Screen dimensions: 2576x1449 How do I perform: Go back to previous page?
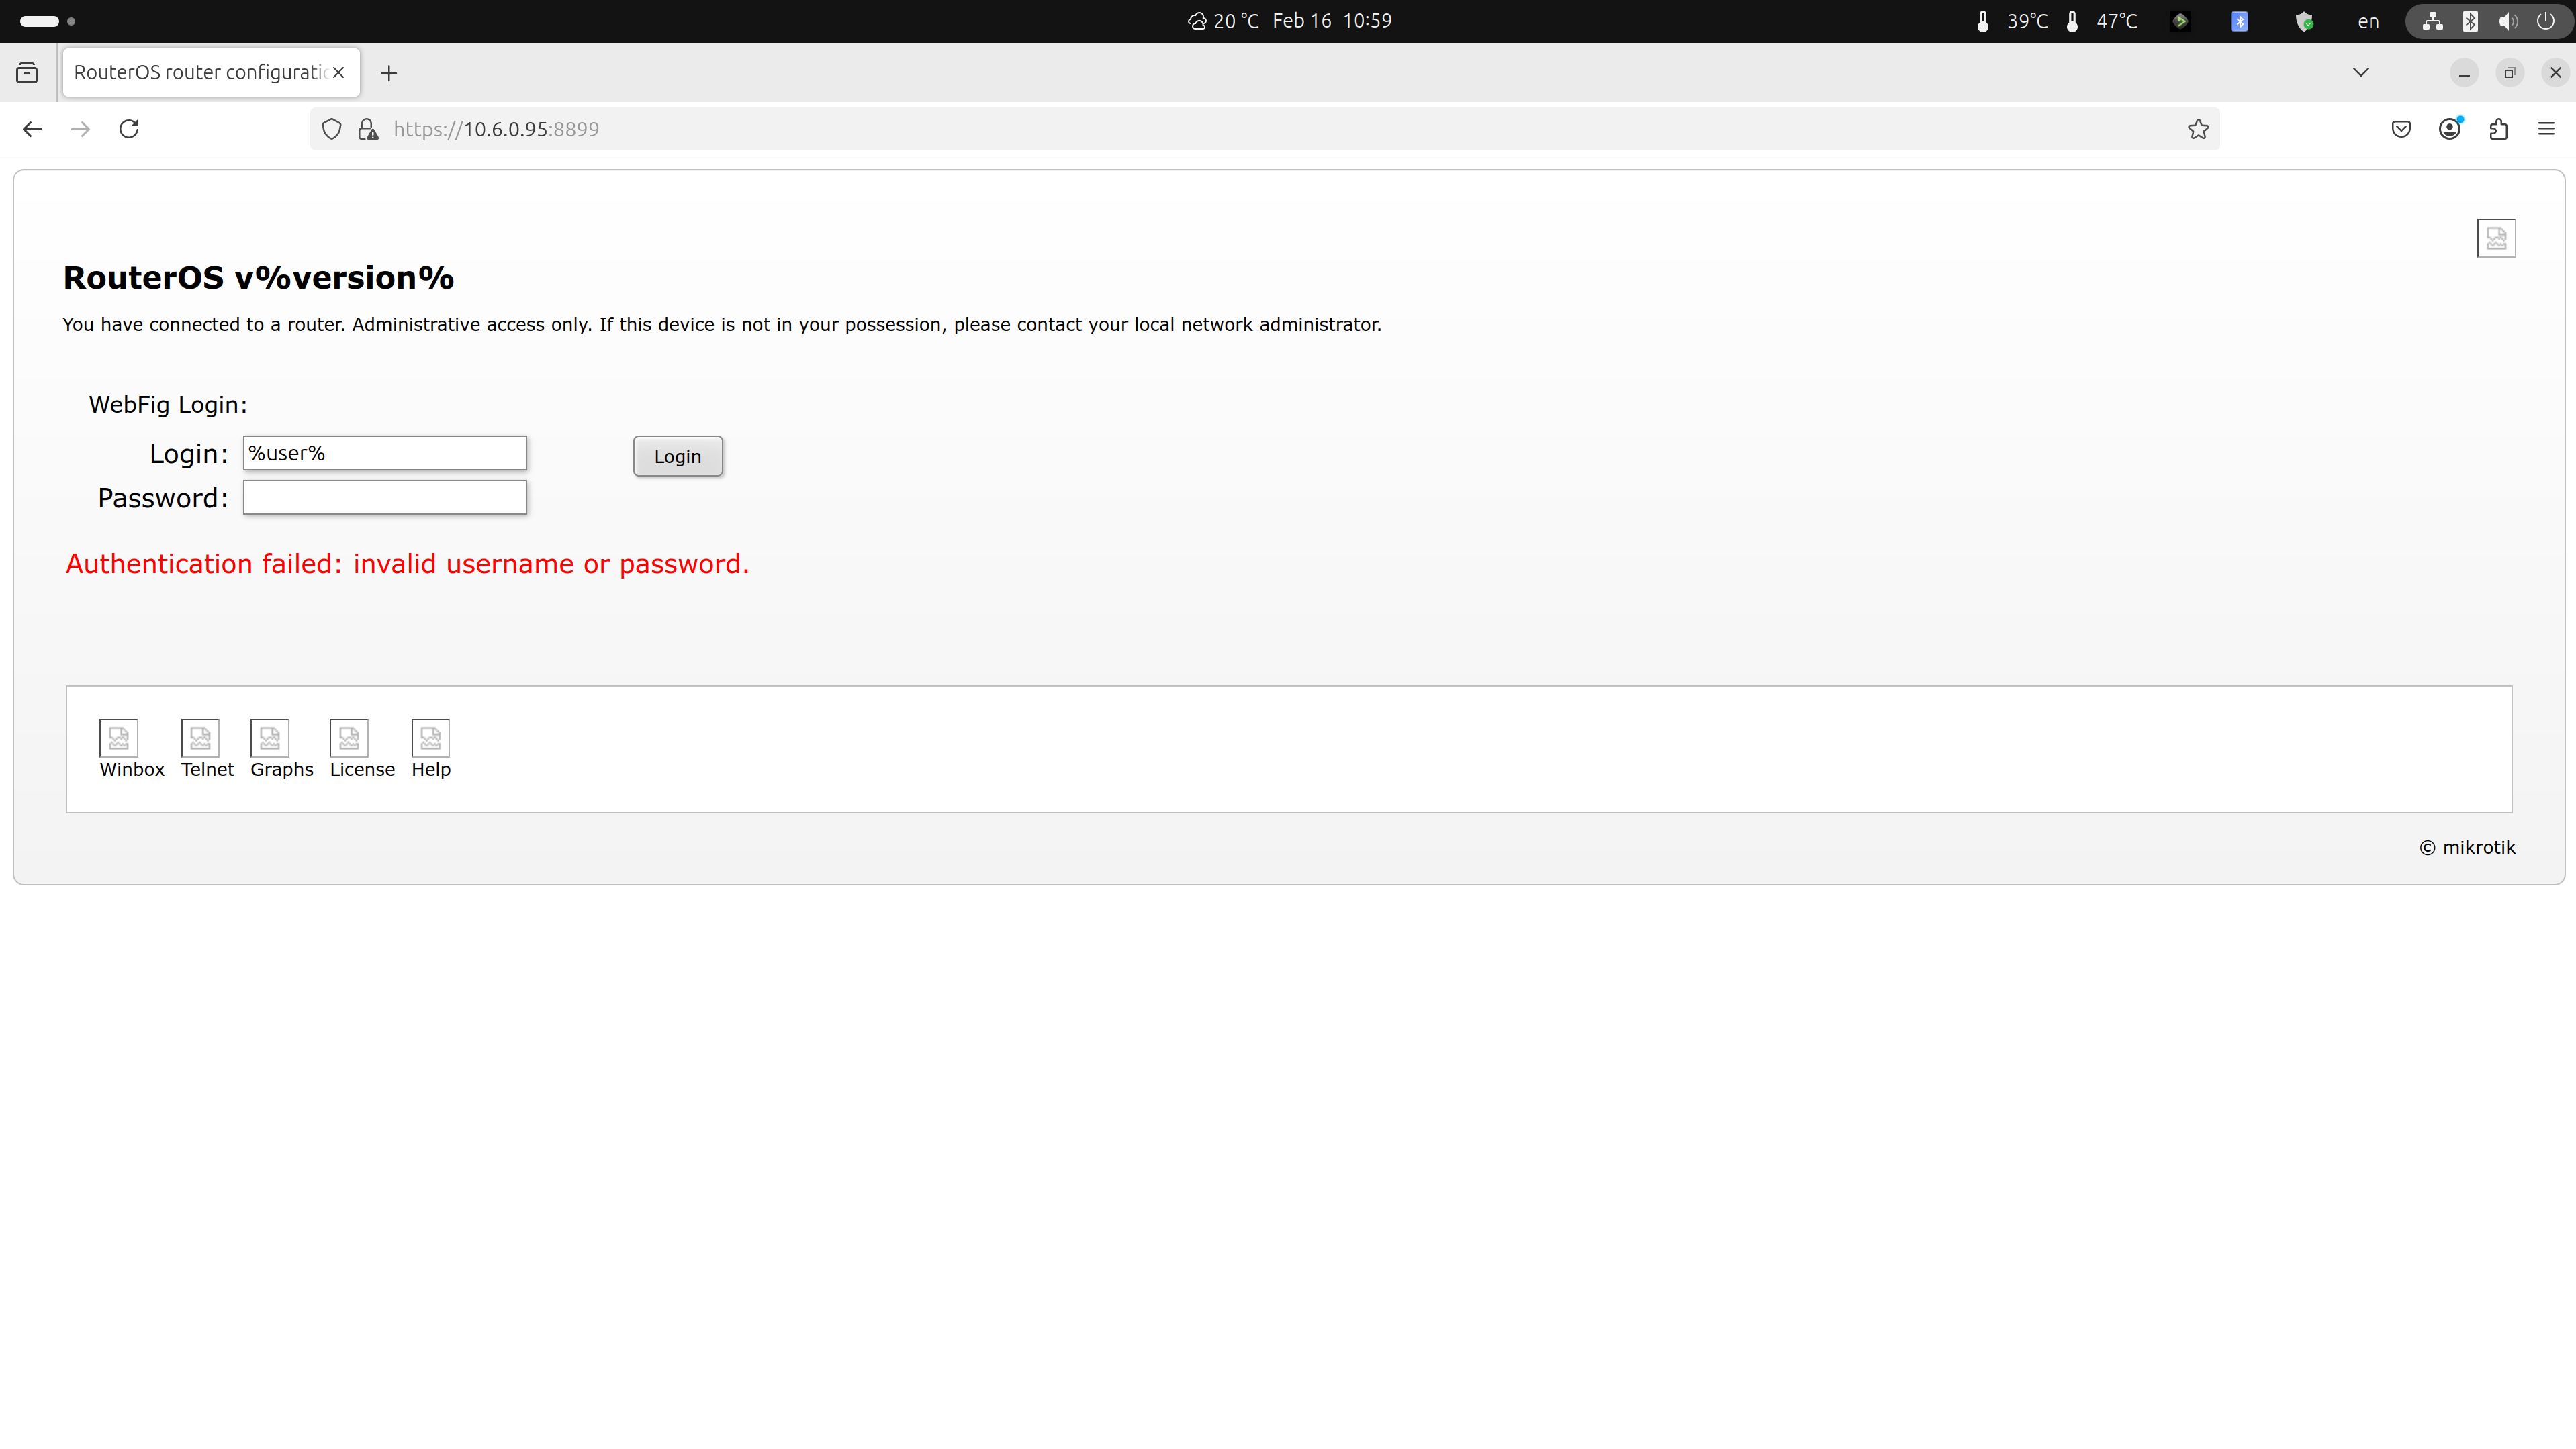coord(32,129)
